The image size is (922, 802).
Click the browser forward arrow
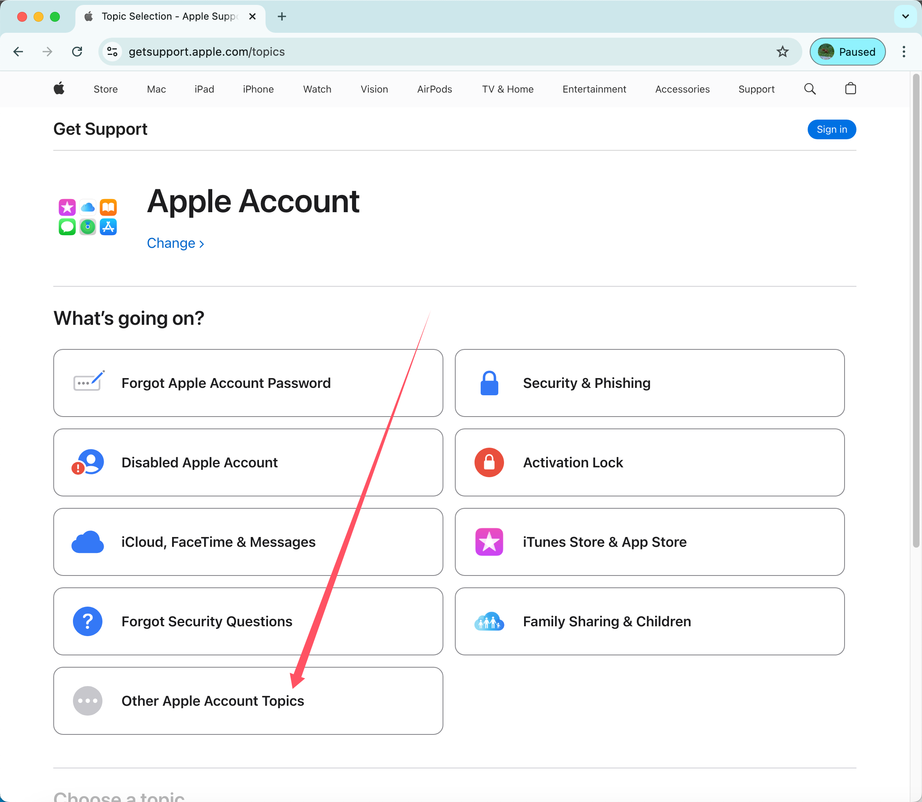point(48,52)
